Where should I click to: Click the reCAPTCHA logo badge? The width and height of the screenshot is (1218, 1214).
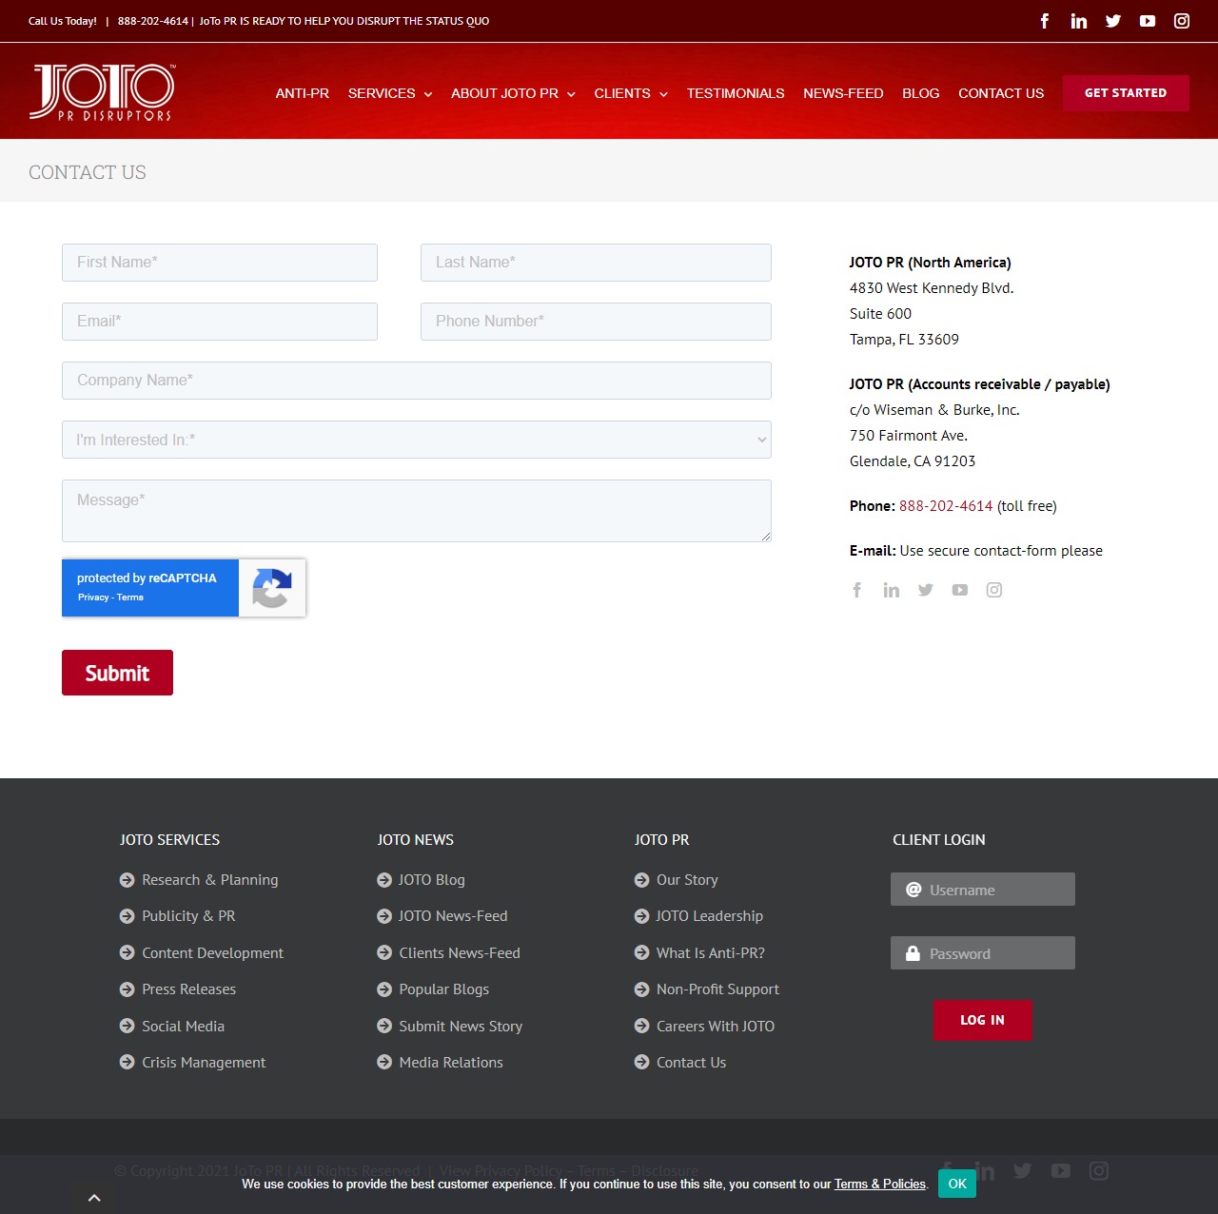(273, 587)
